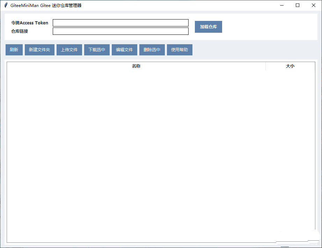Focus the 仓库链接 repository link input field
Image resolution: width=322 pixels, height=248 pixels.
120,31
